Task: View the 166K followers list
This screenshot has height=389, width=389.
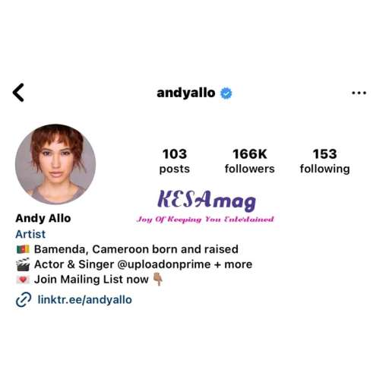Action: [250, 161]
